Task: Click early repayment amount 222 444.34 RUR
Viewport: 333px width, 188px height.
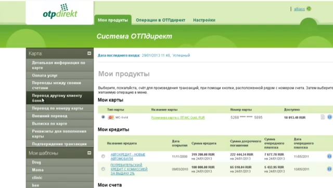Action: point(241,154)
